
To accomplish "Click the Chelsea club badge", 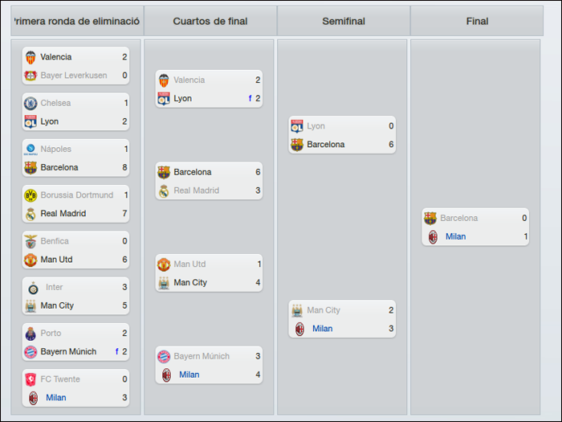I will click(x=31, y=104).
